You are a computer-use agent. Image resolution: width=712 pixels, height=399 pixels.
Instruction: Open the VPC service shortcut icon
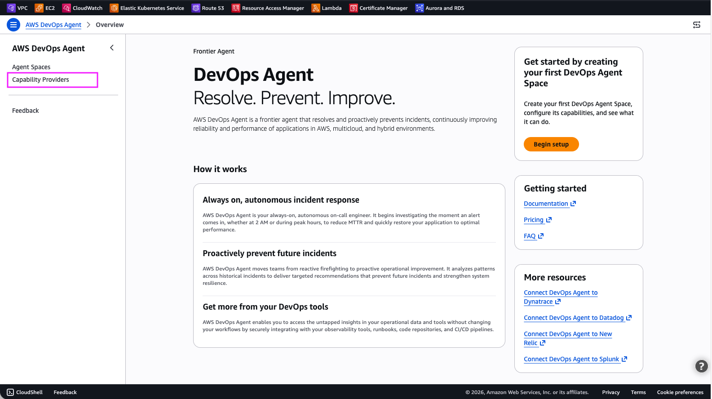pos(11,8)
